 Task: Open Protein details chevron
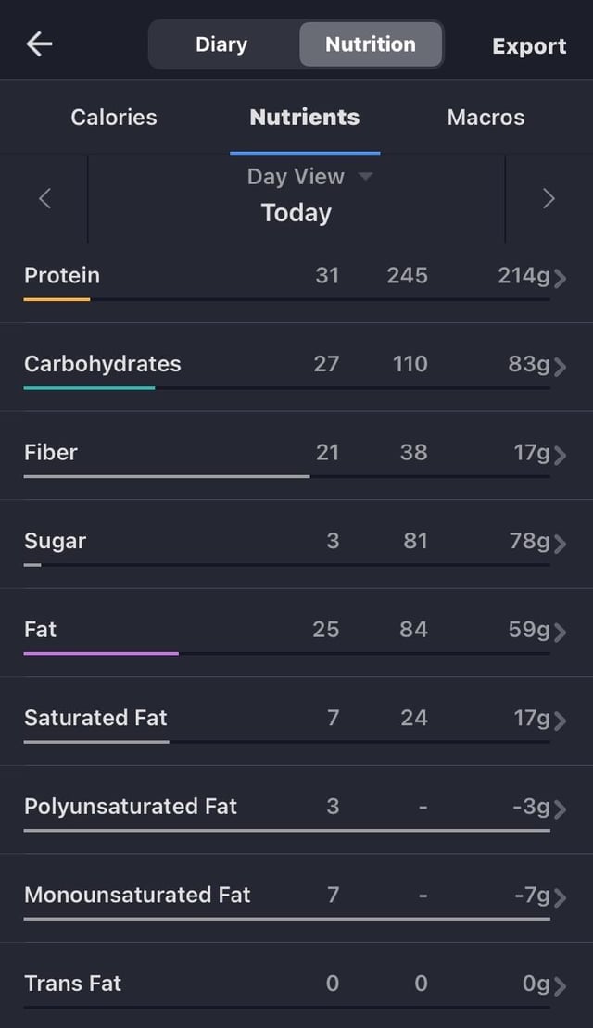click(560, 278)
